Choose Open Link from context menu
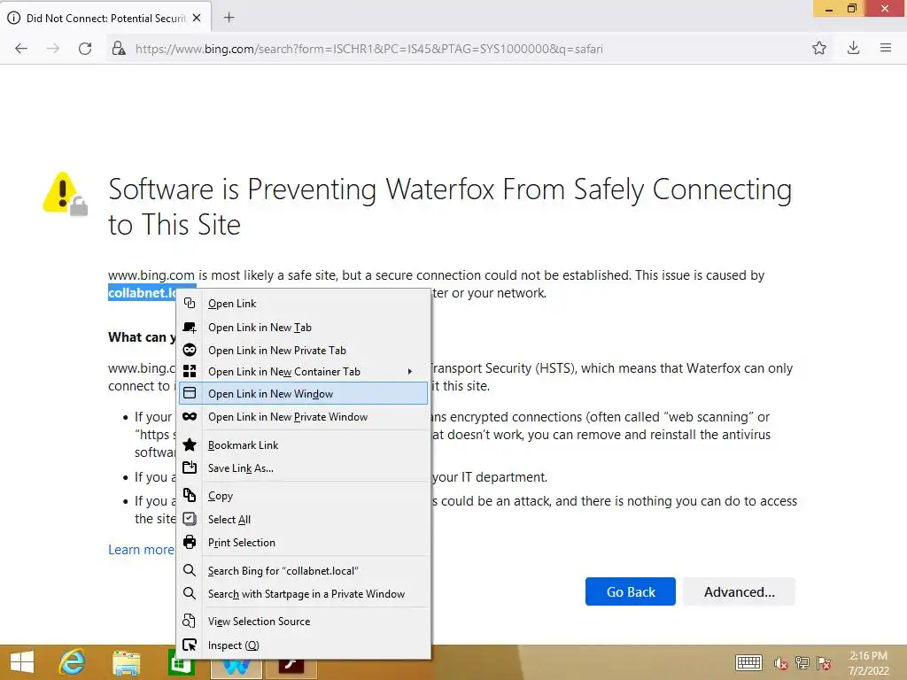The width and height of the screenshot is (907, 680). [x=304, y=304]
